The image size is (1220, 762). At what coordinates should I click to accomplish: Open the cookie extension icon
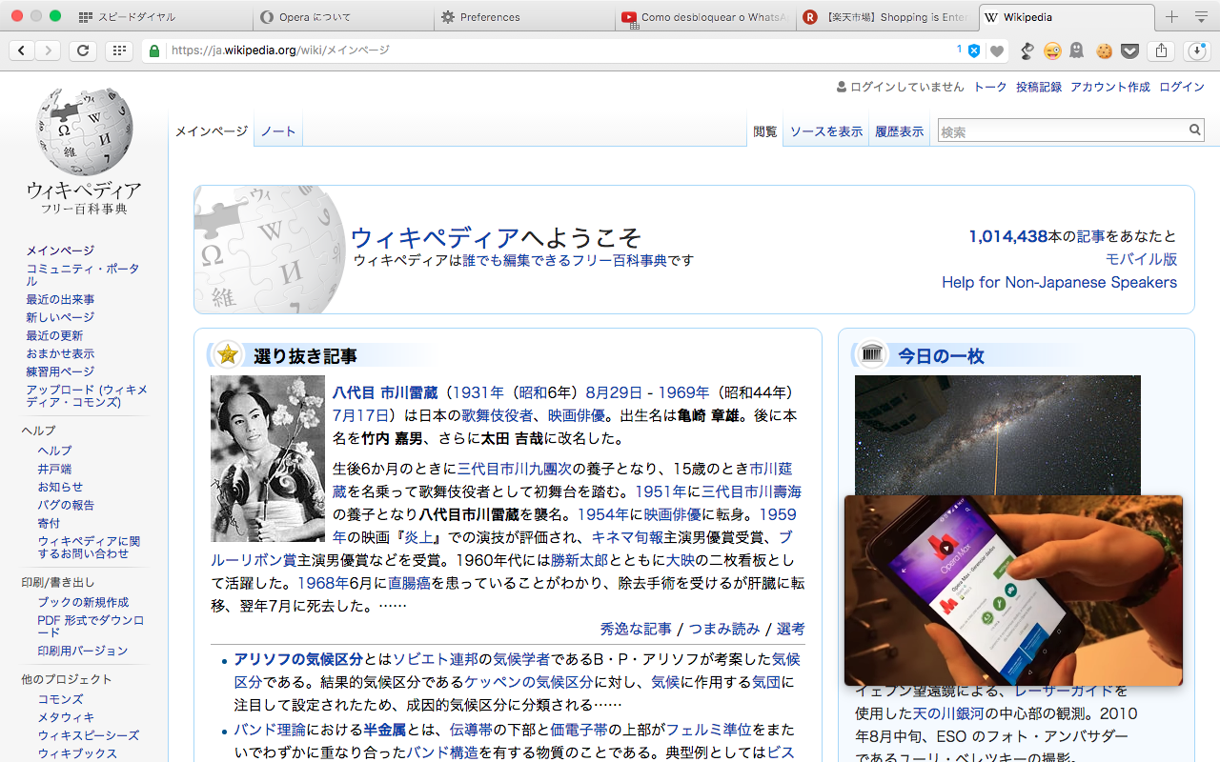click(x=1104, y=50)
